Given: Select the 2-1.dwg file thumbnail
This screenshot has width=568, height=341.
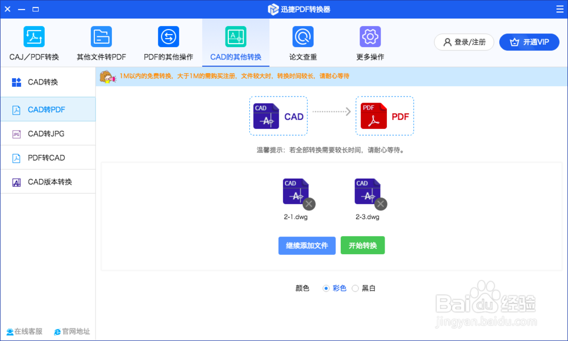Looking at the screenshot, I should tap(295, 192).
